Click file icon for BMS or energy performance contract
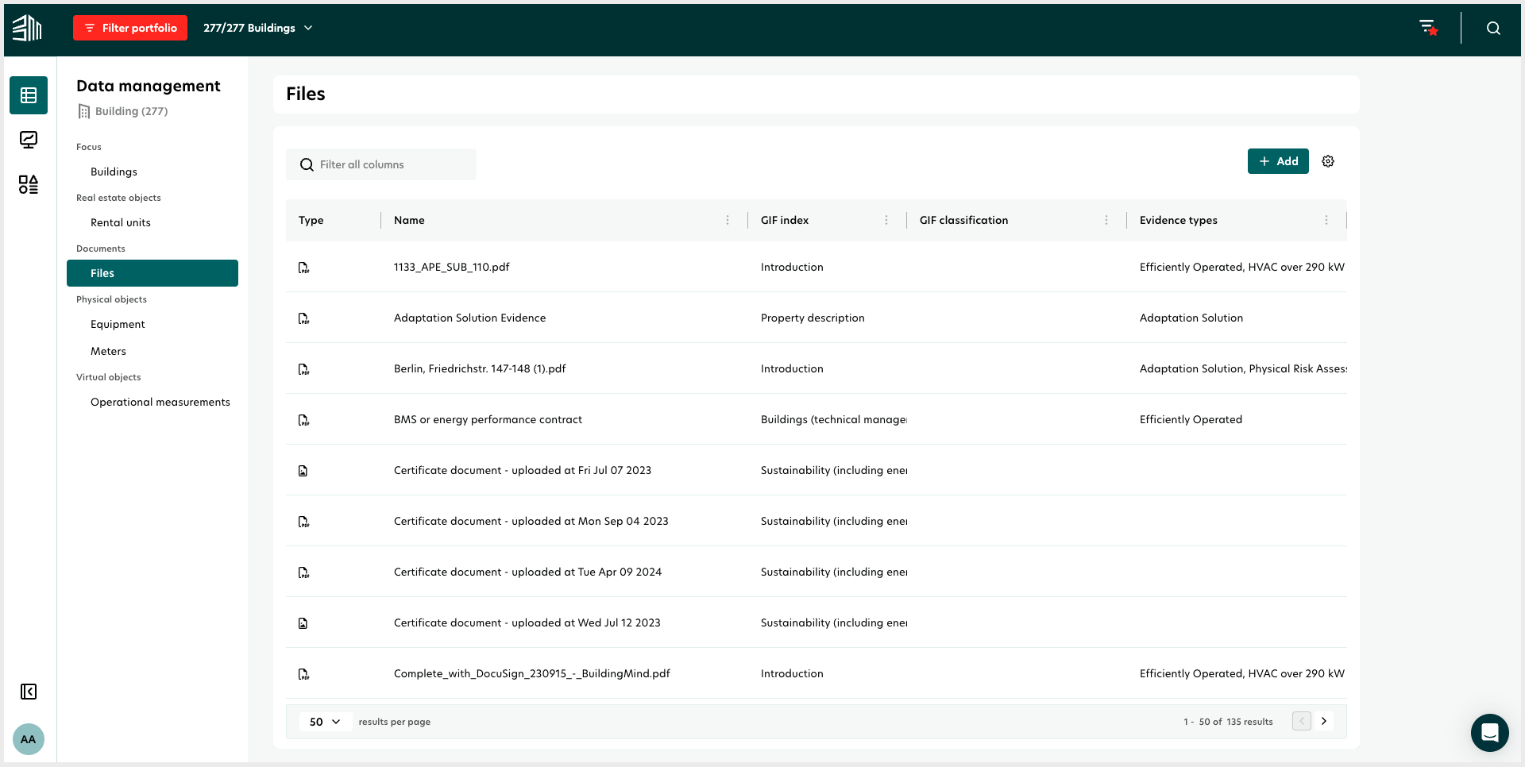 click(x=303, y=420)
